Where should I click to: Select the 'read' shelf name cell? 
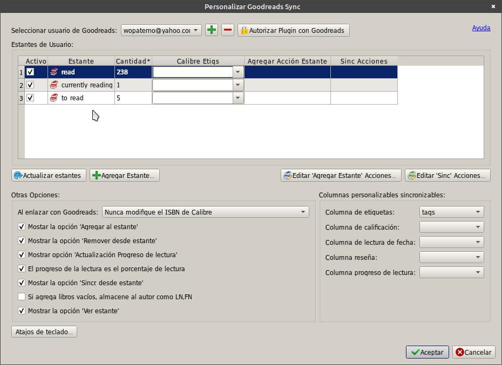[x=82, y=72]
